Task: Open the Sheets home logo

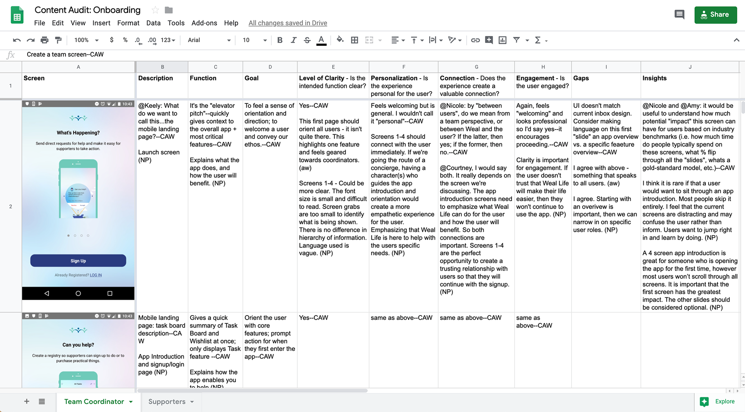Action: pos(17,15)
